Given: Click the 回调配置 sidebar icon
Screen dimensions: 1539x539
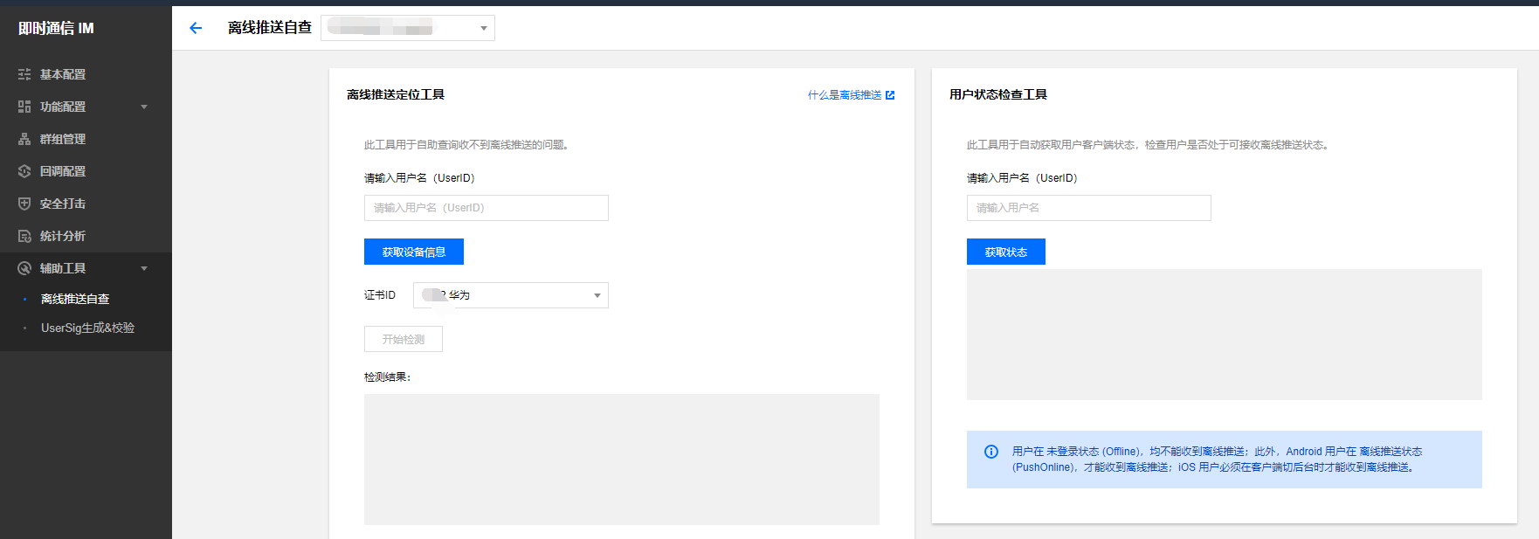Looking at the screenshot, I should click(24, 171).
